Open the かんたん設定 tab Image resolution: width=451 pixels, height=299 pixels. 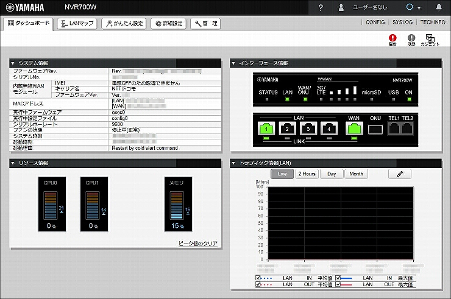point(124,24)
